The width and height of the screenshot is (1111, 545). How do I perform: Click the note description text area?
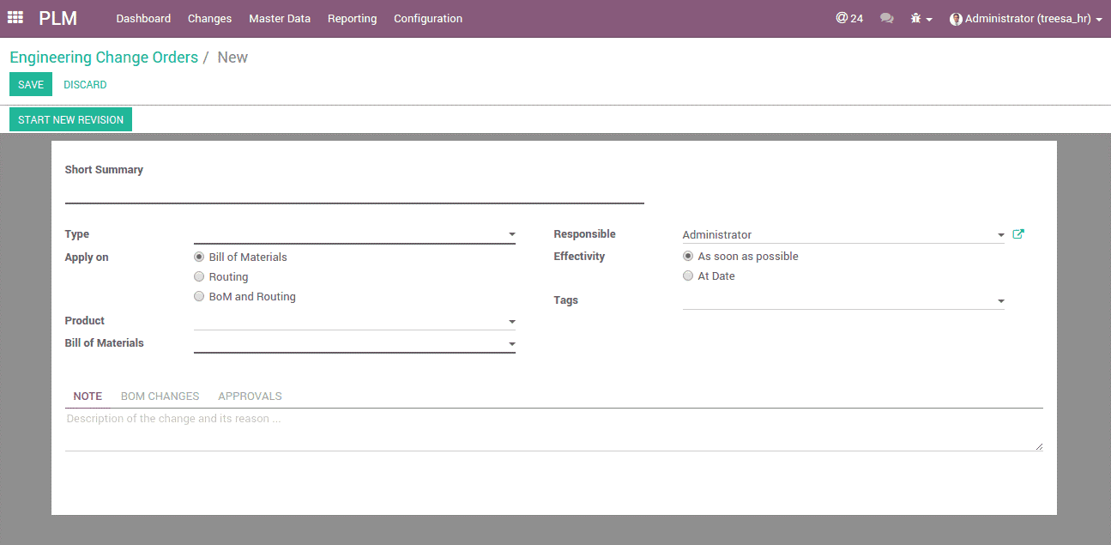tap(554, 430)
